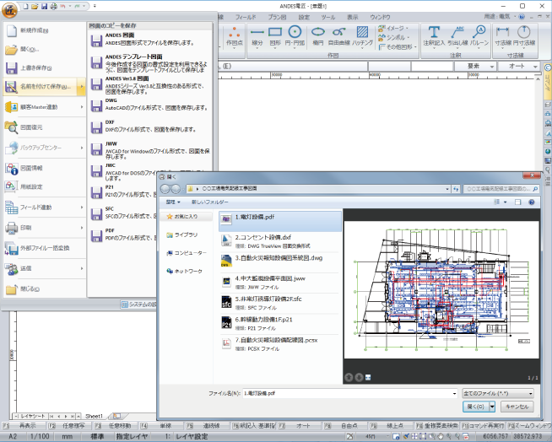Save copy in SFC format
The width and height of the screenshot is (552, 442).
pyautogui.click(x=123, y=213)
